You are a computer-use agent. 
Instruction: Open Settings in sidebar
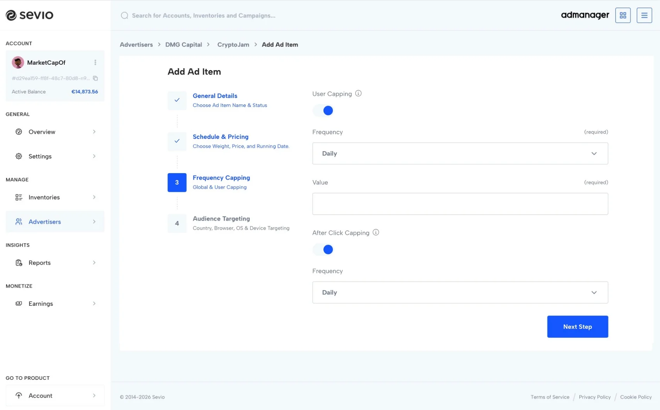click(x=55, y=156)
